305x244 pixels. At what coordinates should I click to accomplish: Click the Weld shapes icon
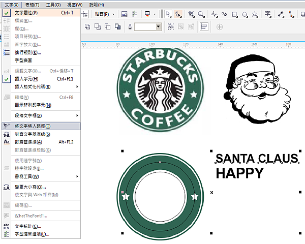tap(87, 26)
